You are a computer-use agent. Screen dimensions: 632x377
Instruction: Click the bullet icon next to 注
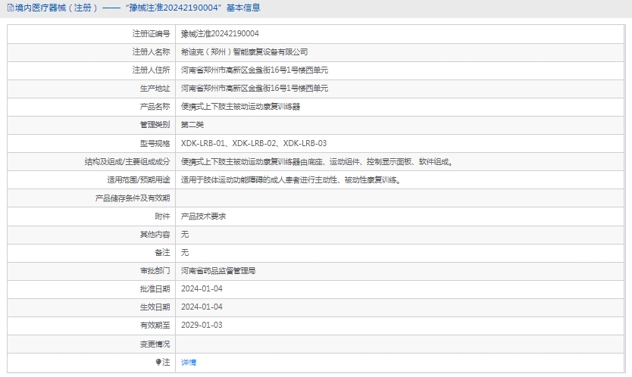tap(158, 362)
